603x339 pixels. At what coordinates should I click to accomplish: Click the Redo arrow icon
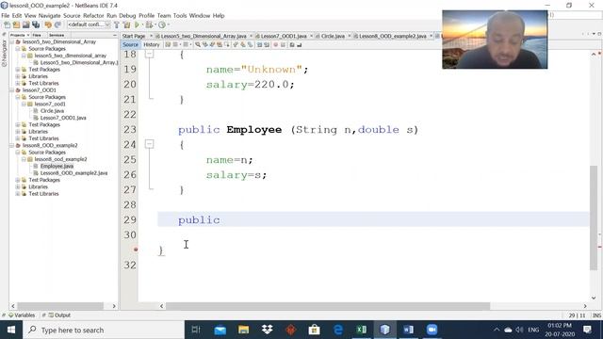[x=57, y=25]
